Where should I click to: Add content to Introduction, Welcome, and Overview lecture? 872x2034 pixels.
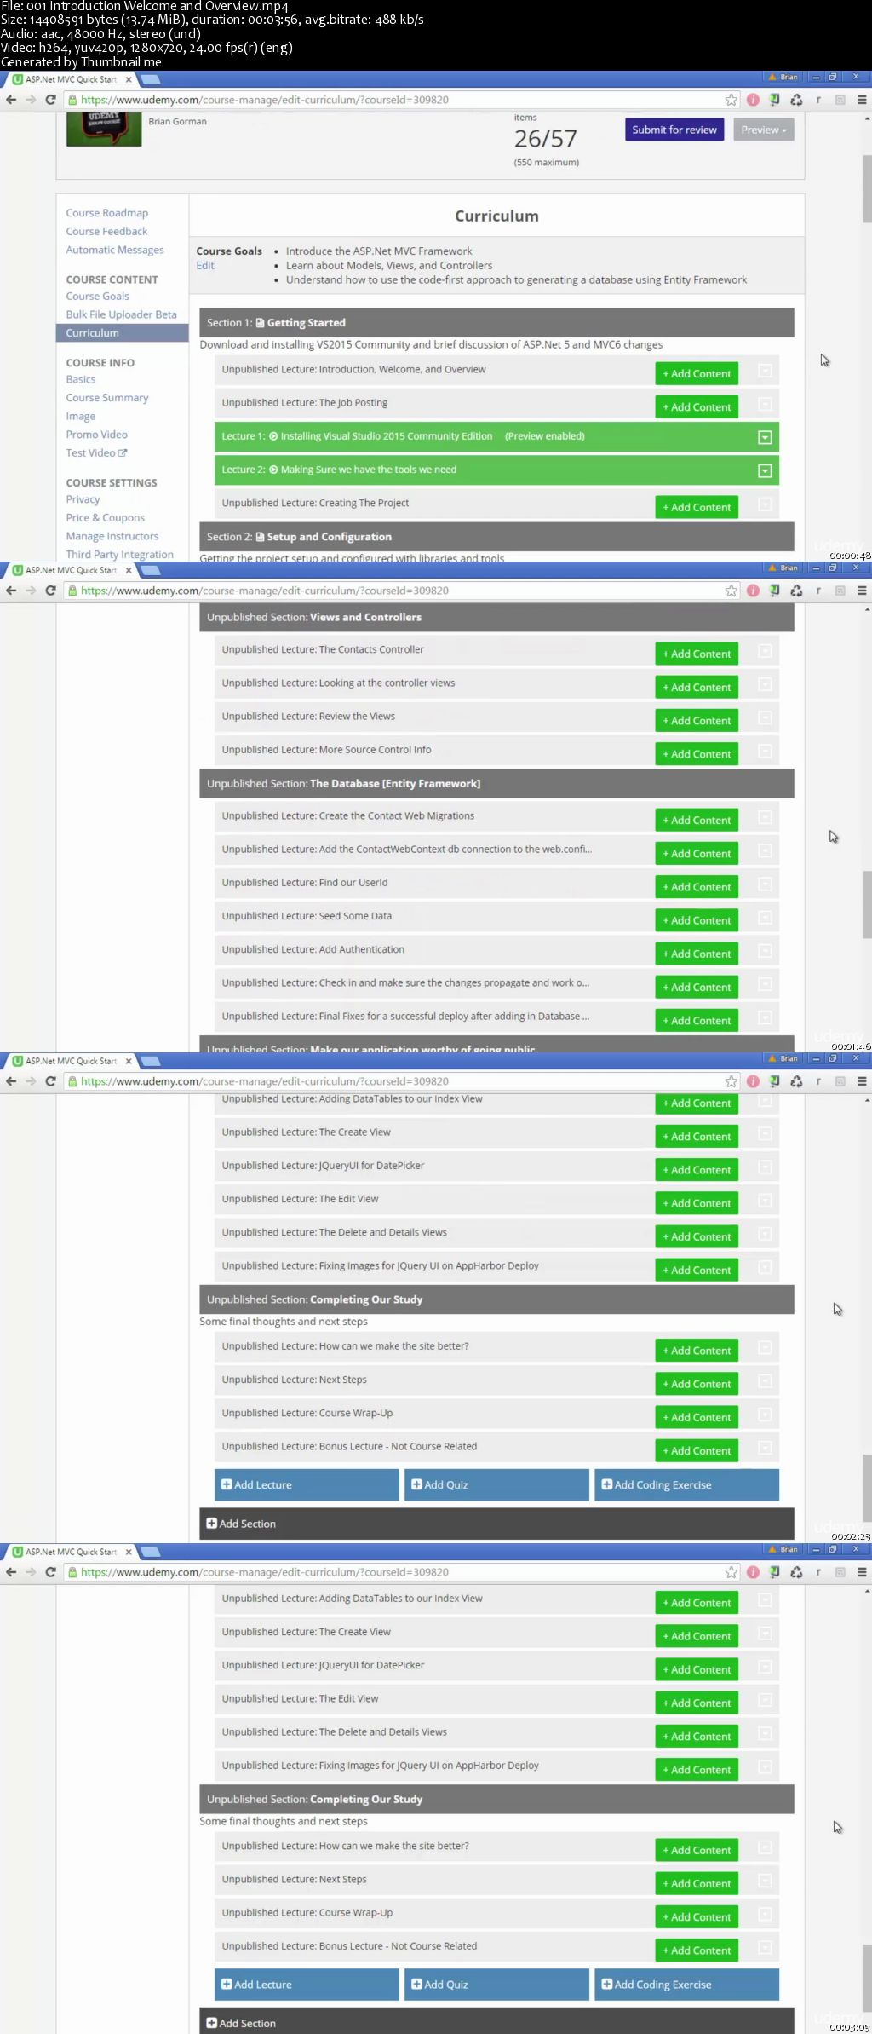697,373
